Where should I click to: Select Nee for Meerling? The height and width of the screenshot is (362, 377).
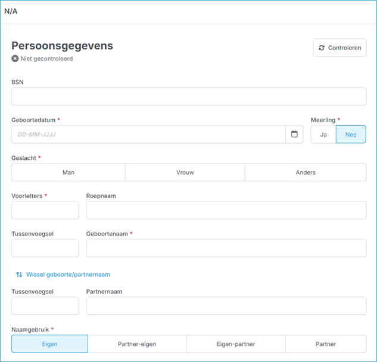coord(351,134)
